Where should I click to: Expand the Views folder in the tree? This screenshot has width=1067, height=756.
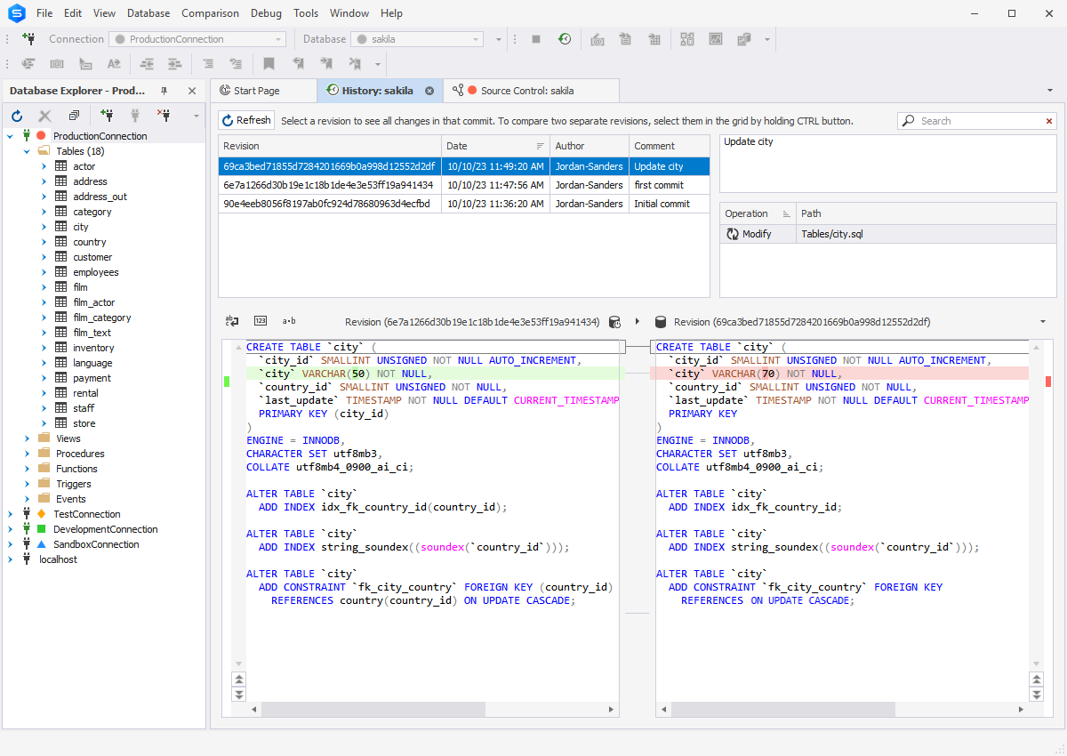(28, 438)
